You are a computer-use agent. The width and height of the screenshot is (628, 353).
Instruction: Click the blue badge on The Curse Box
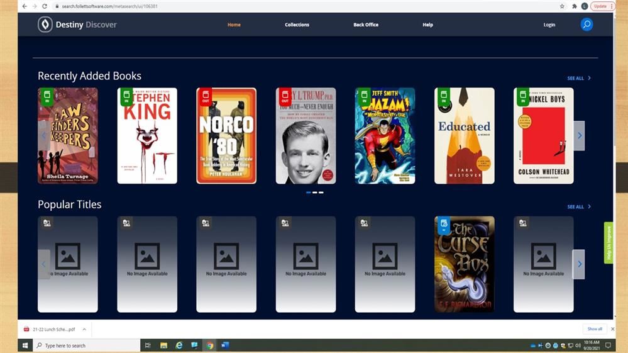tap(444, 225)
